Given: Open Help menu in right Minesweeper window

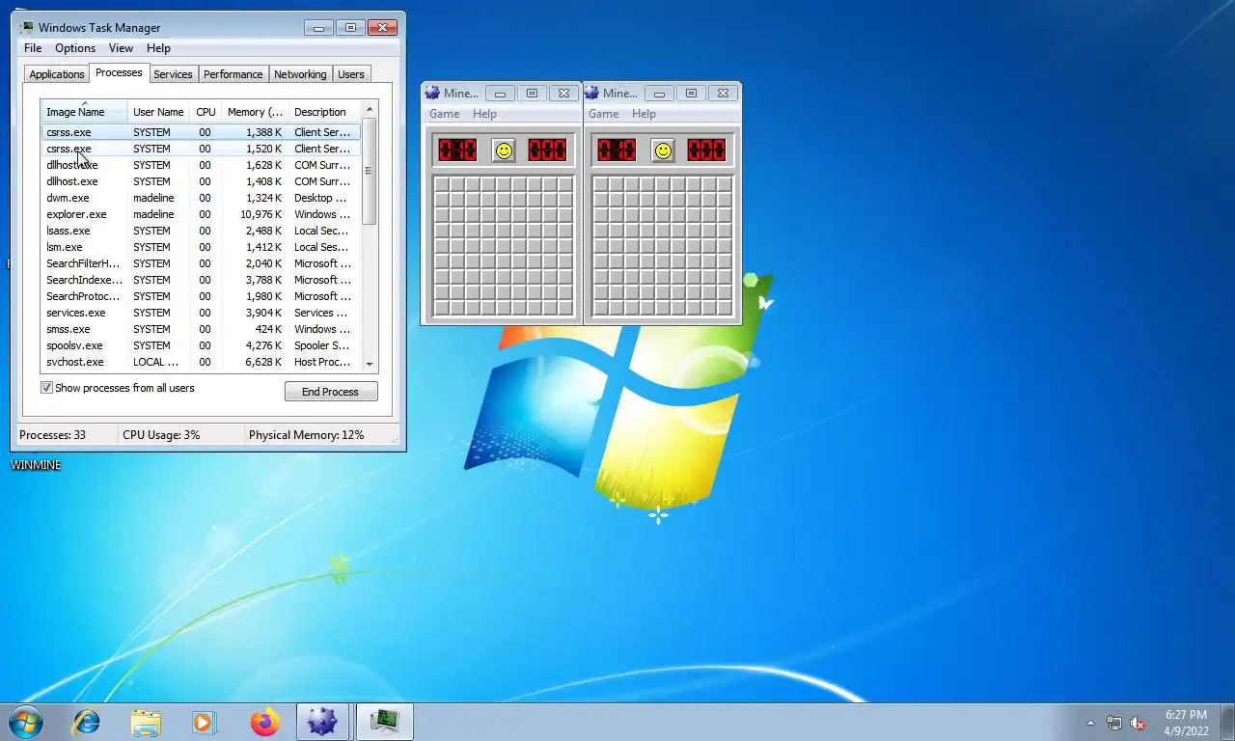Looking at the screenshot, I should 644,114.
